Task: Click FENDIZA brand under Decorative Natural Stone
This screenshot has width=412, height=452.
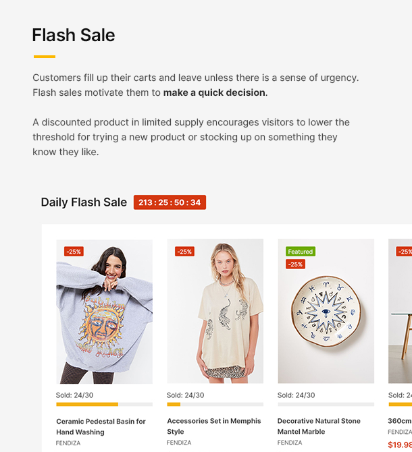Action: click(x=290, y=443)
